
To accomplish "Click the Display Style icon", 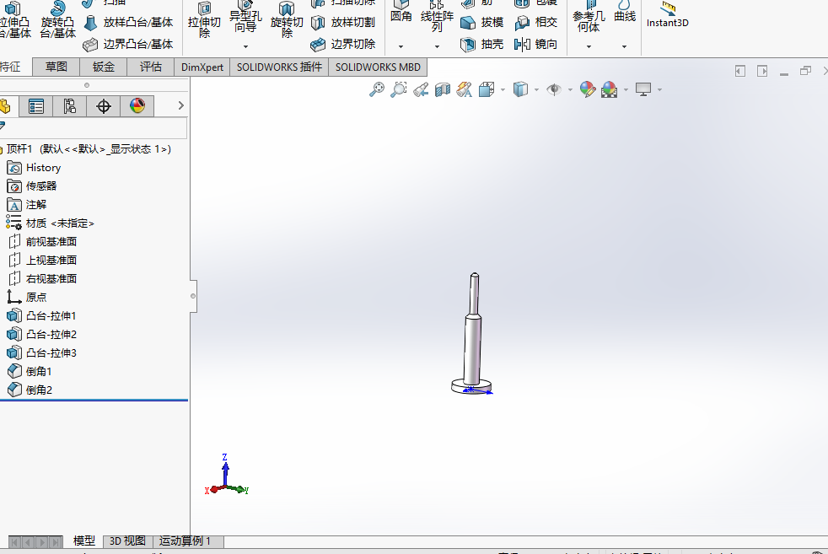I will [x=521, y=89].
